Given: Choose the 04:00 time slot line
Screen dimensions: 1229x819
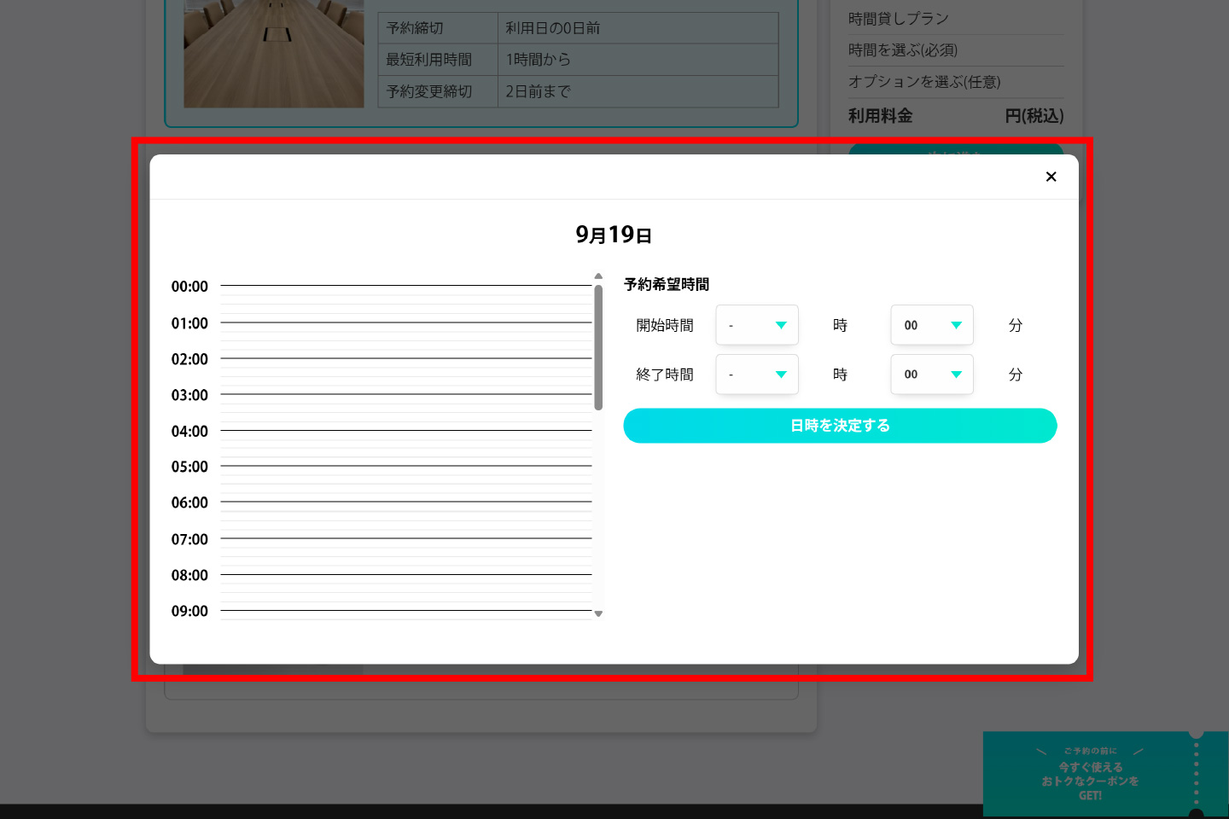Looking at the screenshot, I should [405, 435].
